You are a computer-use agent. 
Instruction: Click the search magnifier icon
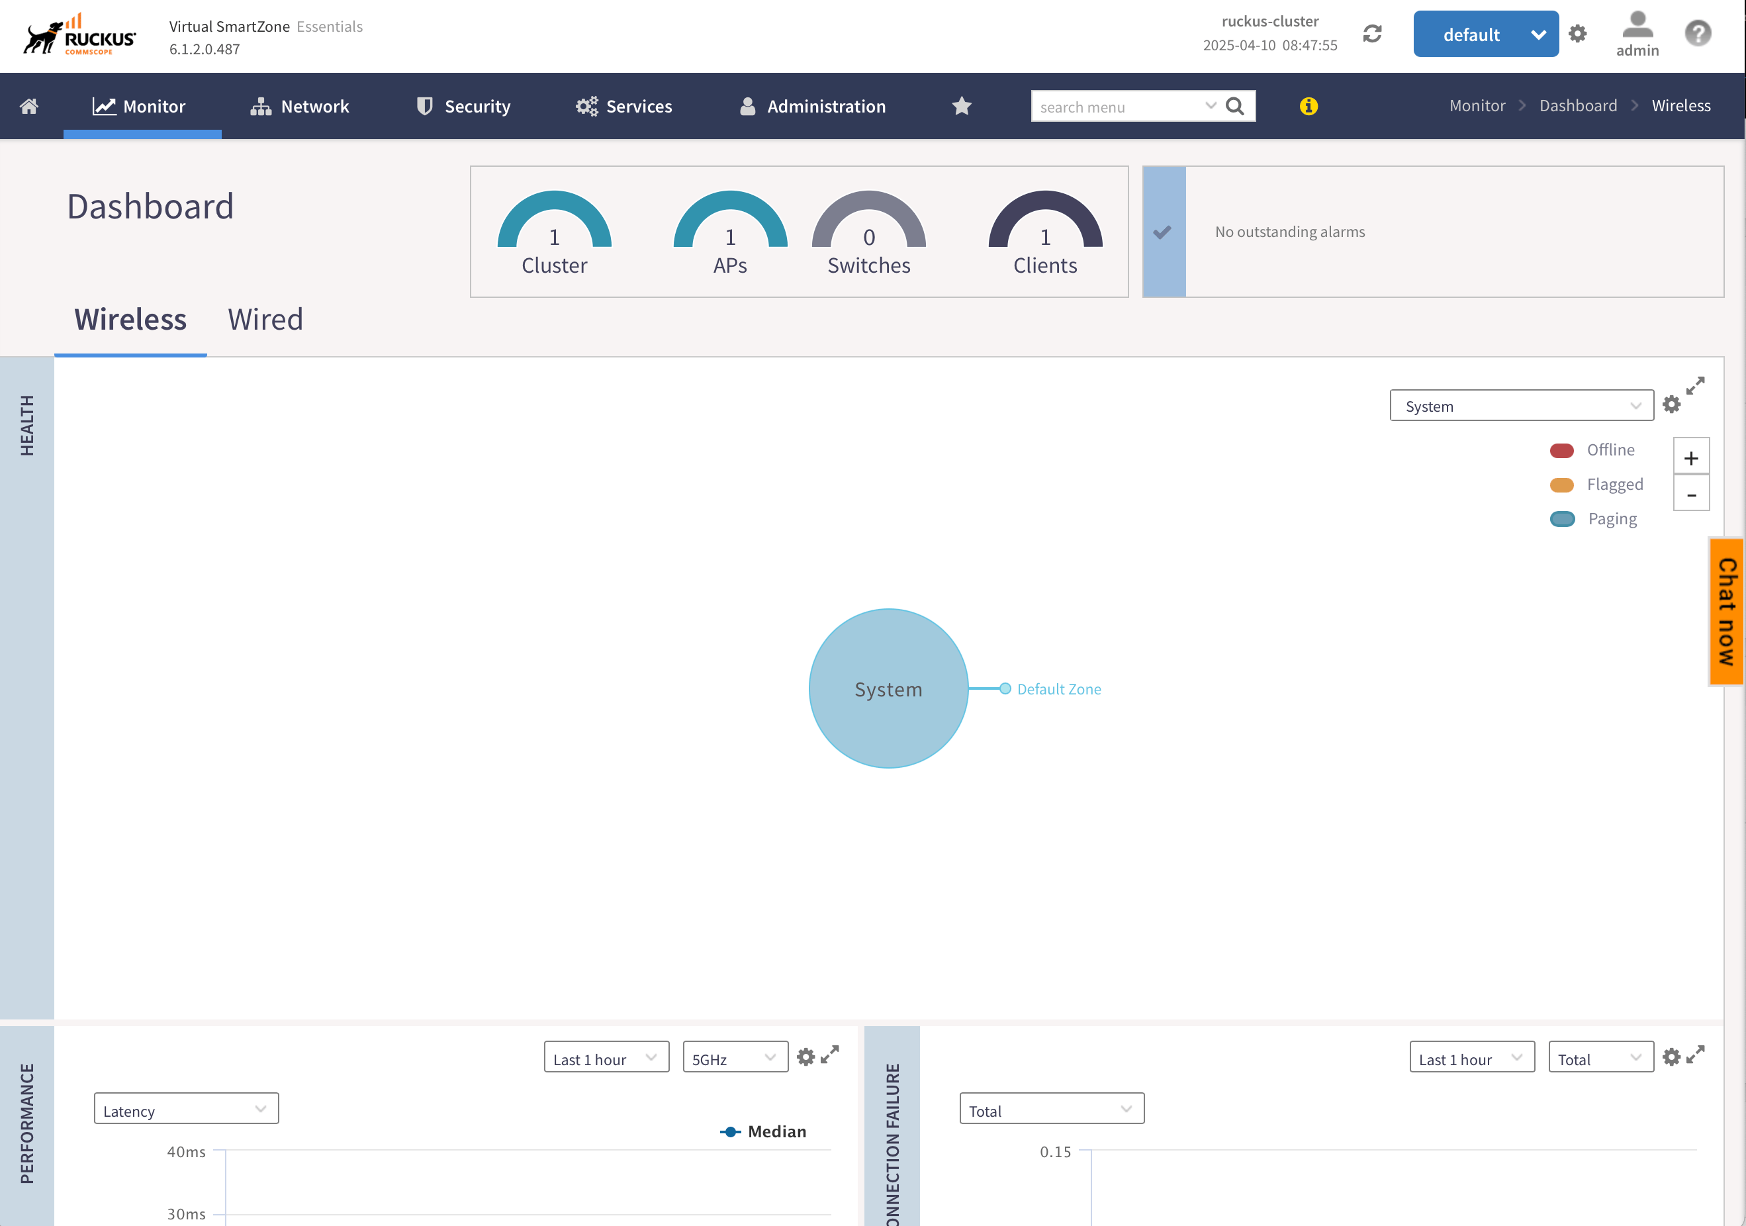tap(1235, 107)
